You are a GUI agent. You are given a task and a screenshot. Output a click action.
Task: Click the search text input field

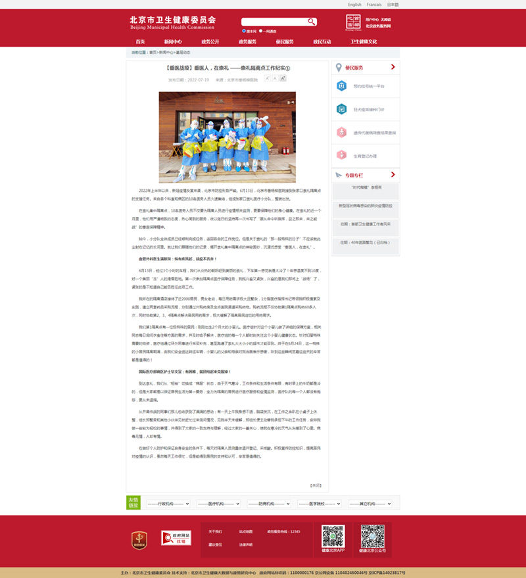[273, 22]
